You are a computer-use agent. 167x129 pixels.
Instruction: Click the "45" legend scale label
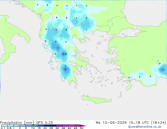tap(75, 128)
